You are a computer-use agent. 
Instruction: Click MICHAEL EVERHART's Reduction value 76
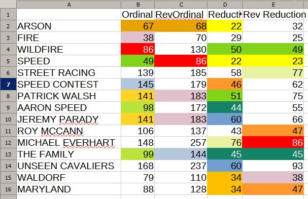[x=225, y=142]
